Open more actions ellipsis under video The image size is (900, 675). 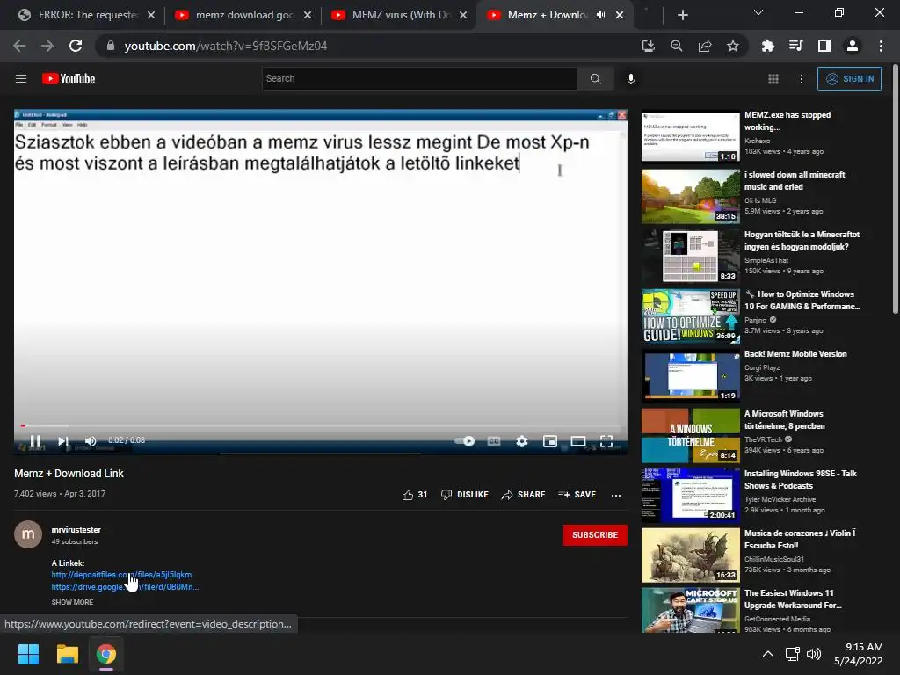click(616, 495)
